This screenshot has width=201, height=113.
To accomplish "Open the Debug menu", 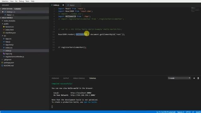I will (x=21, y=1).
